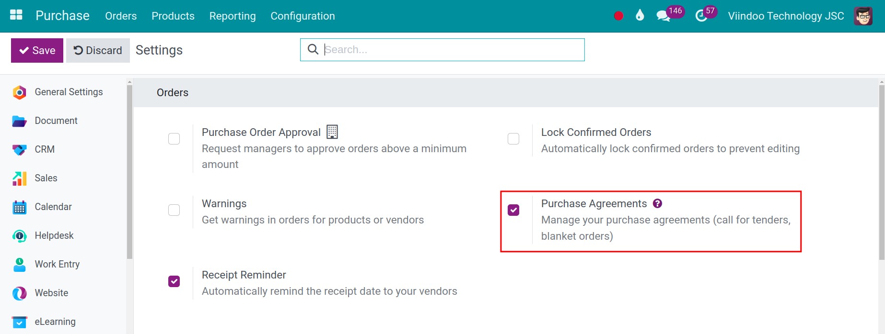Select Website in sidebar
The width and height of the screenshot is (885, 334).
[51, 293]
